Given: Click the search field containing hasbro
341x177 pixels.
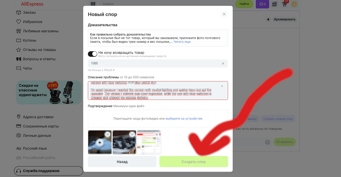Looking at the screenshot, I should pos(168,4).
